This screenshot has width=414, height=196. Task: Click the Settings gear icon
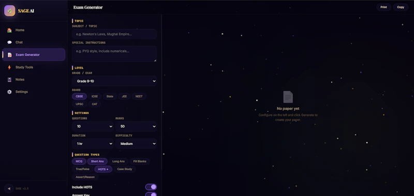9,92
